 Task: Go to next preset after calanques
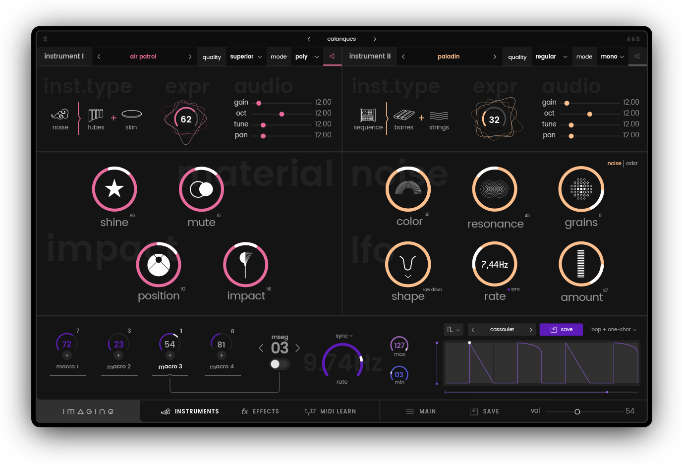tap(375, 39)
